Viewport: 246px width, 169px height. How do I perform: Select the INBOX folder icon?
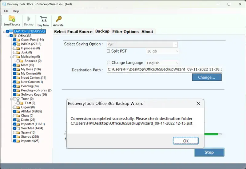tap(18, 44)
